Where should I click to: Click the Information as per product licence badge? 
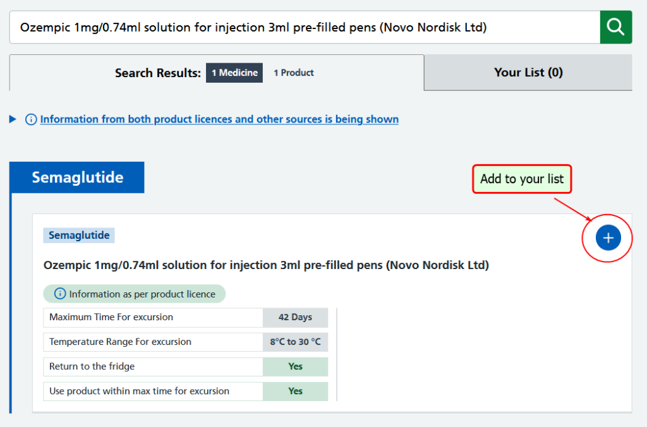[x=135, y=294]
